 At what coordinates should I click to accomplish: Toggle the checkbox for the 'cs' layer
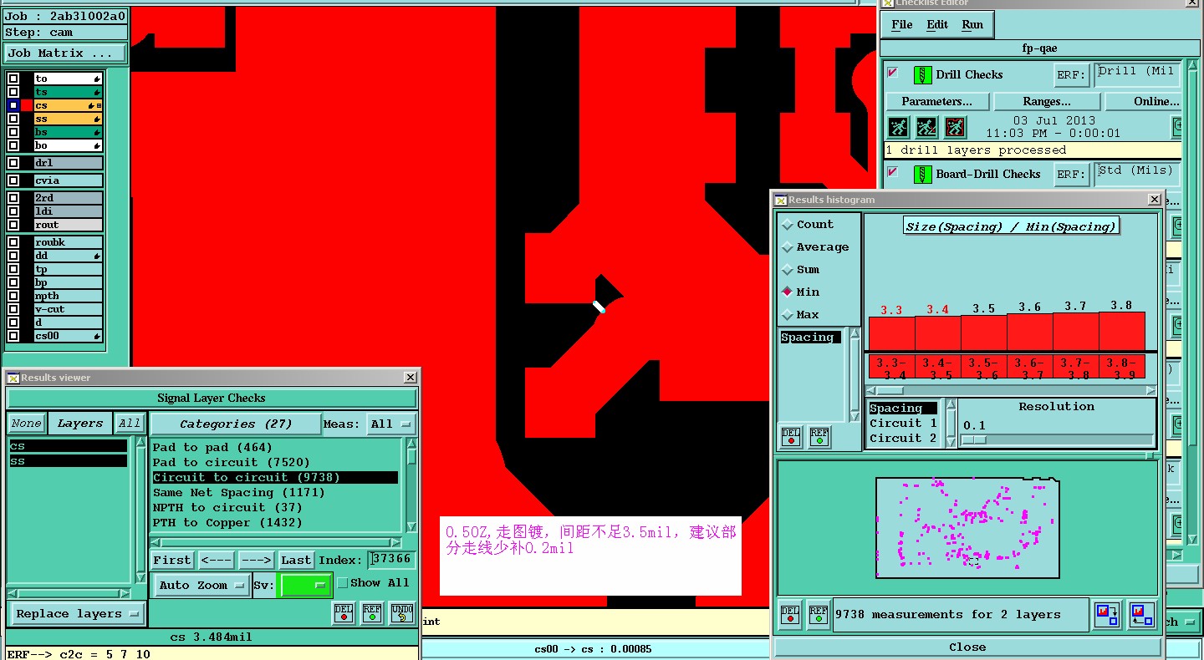coord(13,105)
